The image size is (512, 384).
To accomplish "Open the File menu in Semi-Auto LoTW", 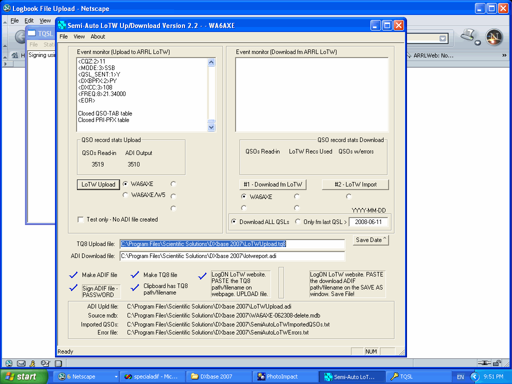I will point(63,36).
